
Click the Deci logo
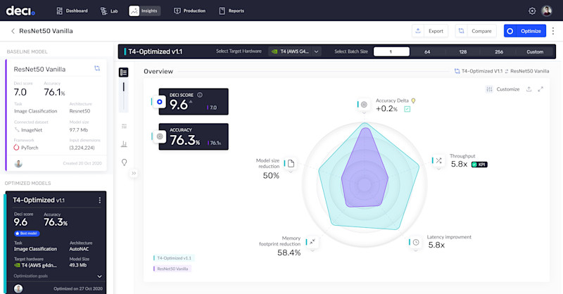(x=20, y=11)
